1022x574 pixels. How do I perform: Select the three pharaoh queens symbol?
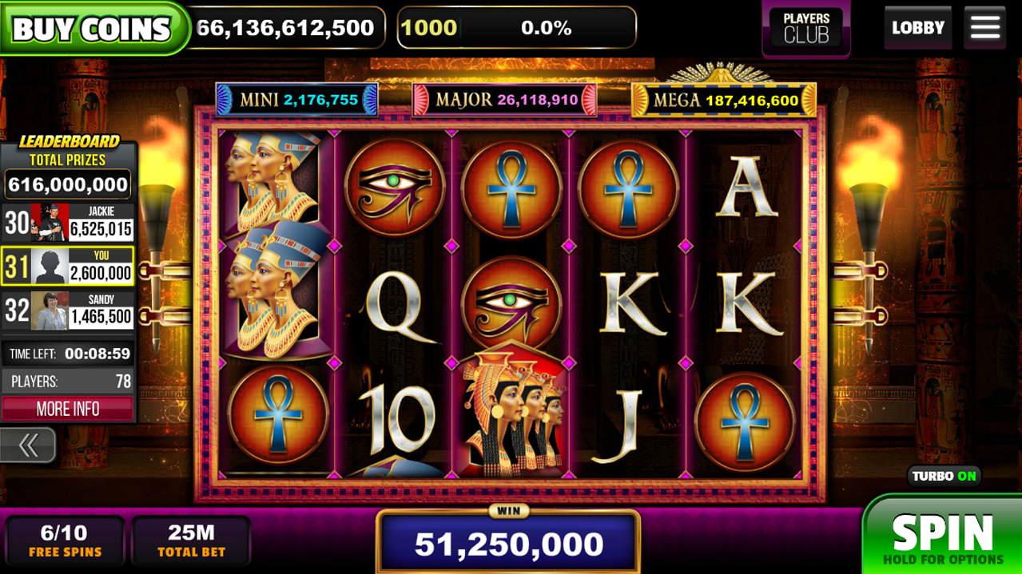pos(511,414)
